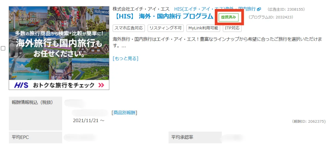
Task: Click the 報酬情報税込（税抜） header cell
Action: click(x=35, y=113)
